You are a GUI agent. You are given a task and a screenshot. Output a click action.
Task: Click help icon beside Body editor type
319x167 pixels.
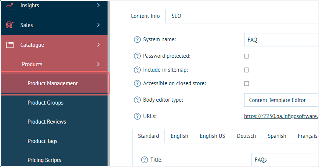coord(137,100)
